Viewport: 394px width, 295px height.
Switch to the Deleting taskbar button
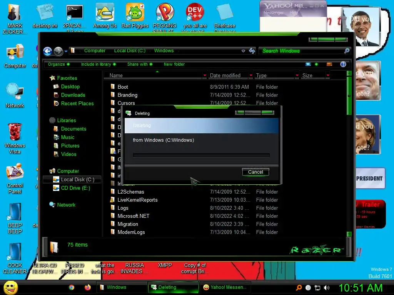174,287
